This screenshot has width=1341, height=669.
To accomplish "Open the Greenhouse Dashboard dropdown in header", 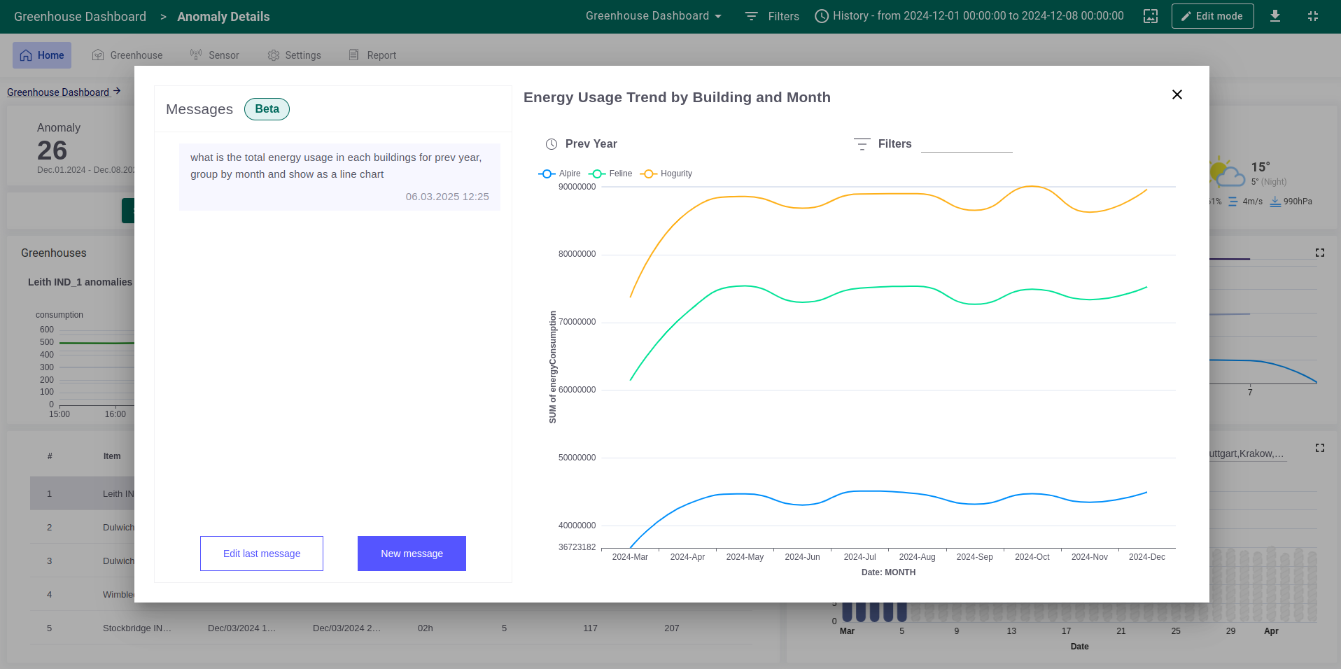I will [653, 16].
